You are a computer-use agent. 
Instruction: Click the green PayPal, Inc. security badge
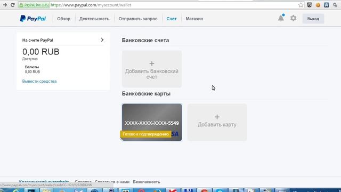34,5
